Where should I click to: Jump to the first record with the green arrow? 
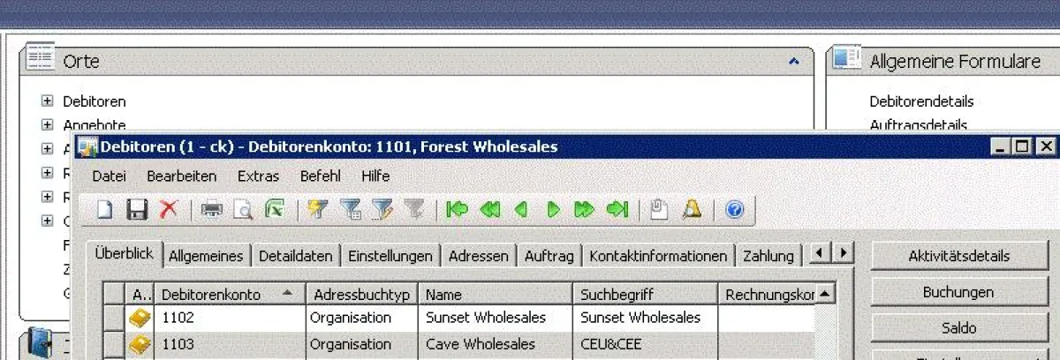tap(457, 209)
